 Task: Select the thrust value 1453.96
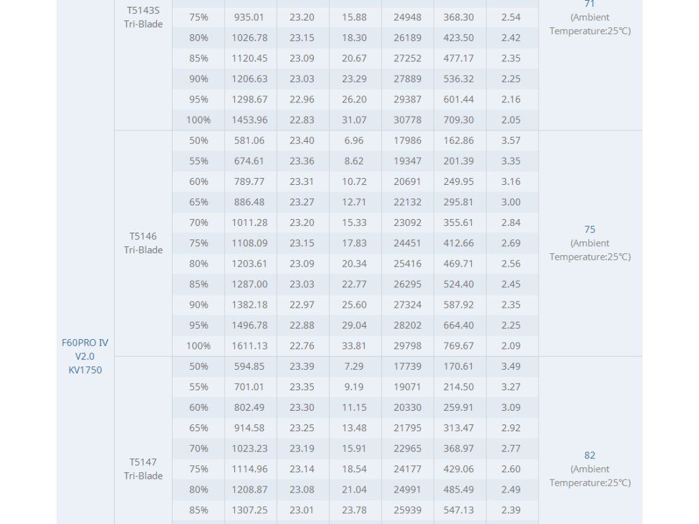tap(250, 120)
